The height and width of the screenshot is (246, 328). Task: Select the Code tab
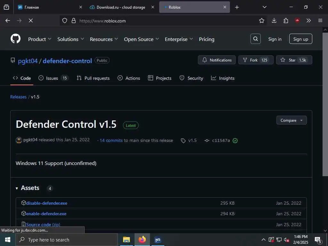coord(22,78)
